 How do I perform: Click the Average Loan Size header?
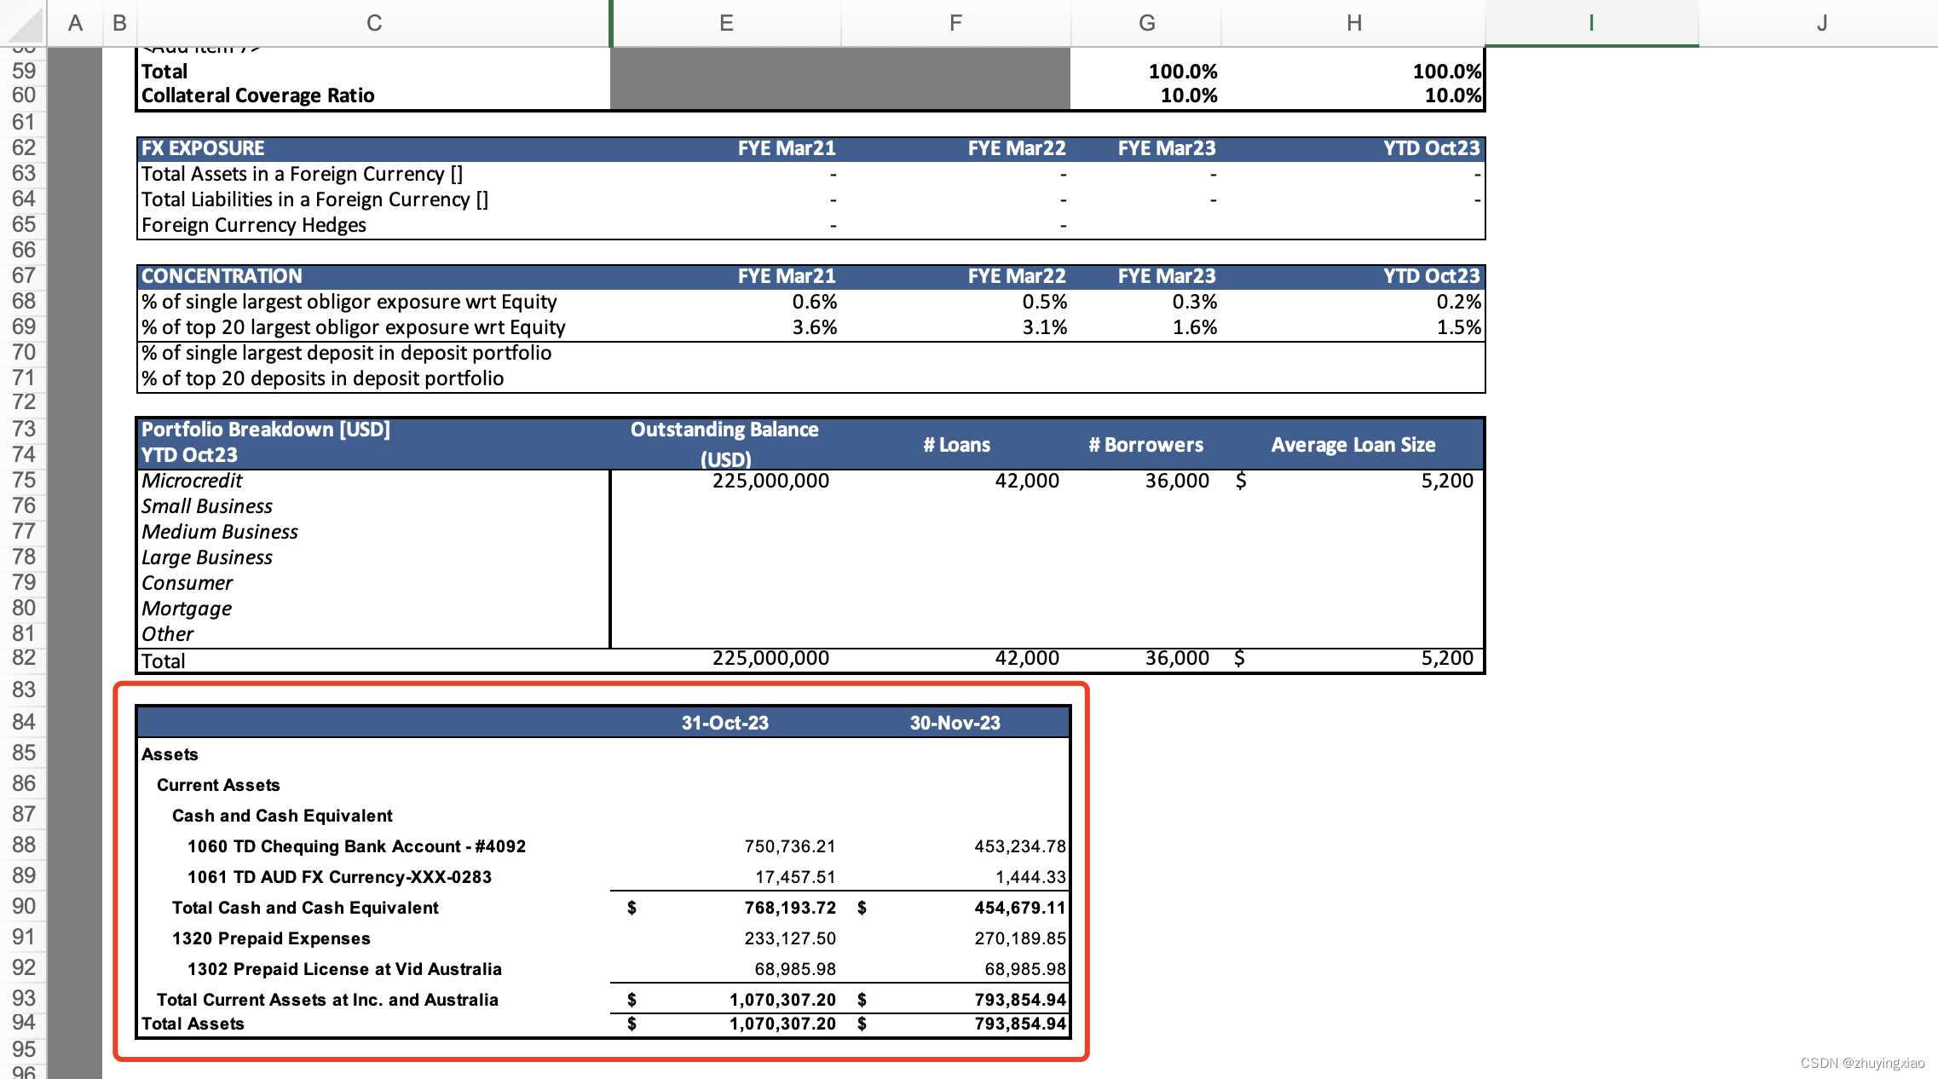pyautogui.click(x=1353, y=445)
